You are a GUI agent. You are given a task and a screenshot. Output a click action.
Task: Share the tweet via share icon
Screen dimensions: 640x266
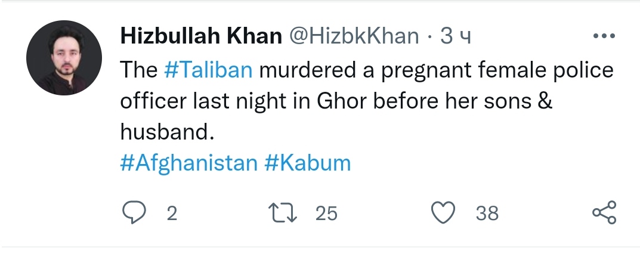point(603,213)
